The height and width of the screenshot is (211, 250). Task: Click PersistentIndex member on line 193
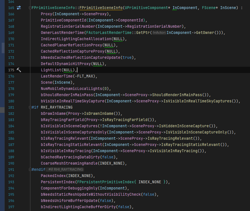coord(58,182)
